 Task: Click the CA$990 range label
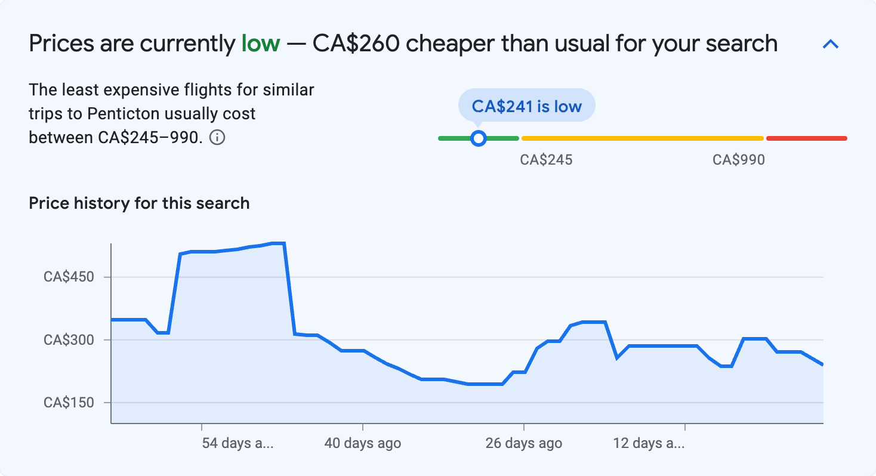click(x=739, y=160)
